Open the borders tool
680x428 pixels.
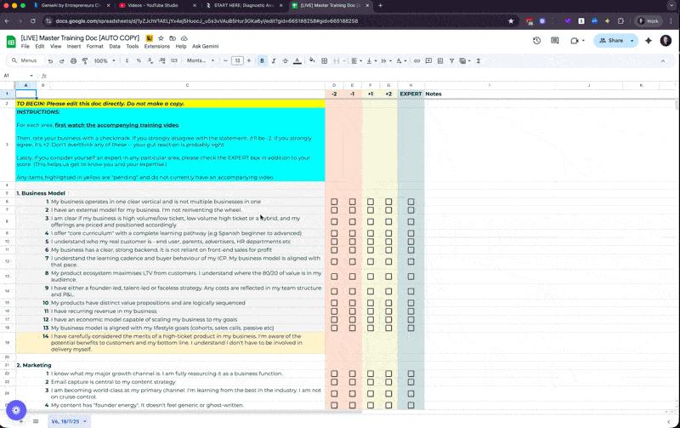point(324,61)
